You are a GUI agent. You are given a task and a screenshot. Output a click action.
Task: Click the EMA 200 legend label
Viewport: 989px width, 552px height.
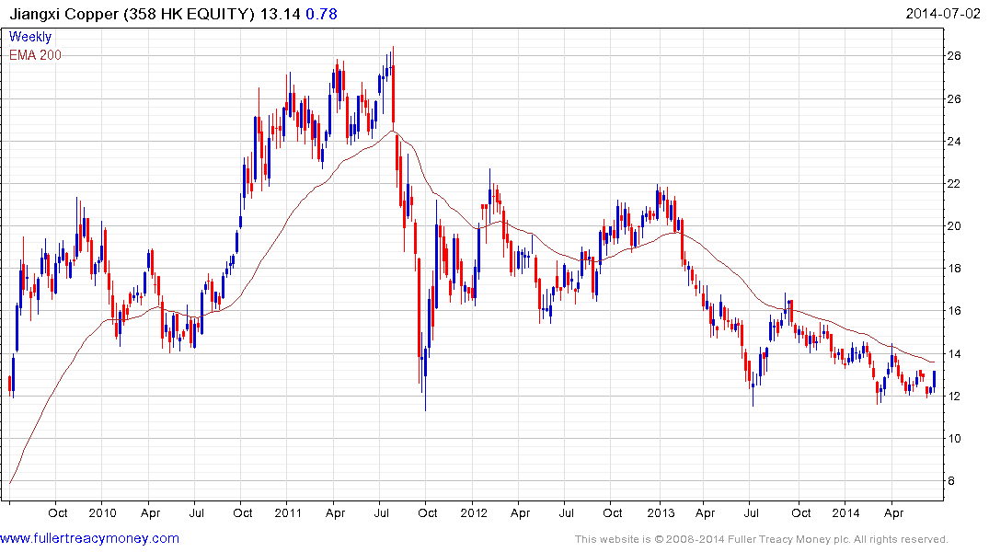35,55
